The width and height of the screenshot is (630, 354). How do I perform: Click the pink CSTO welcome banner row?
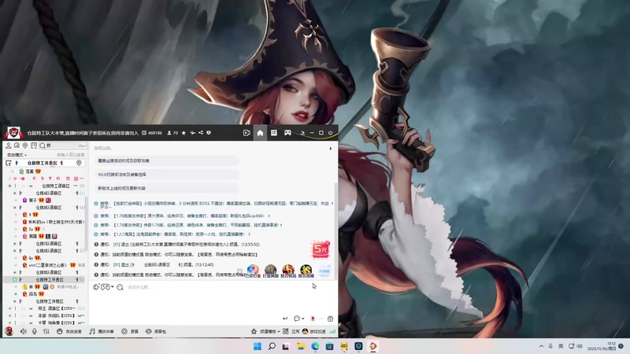pos(47,179)
